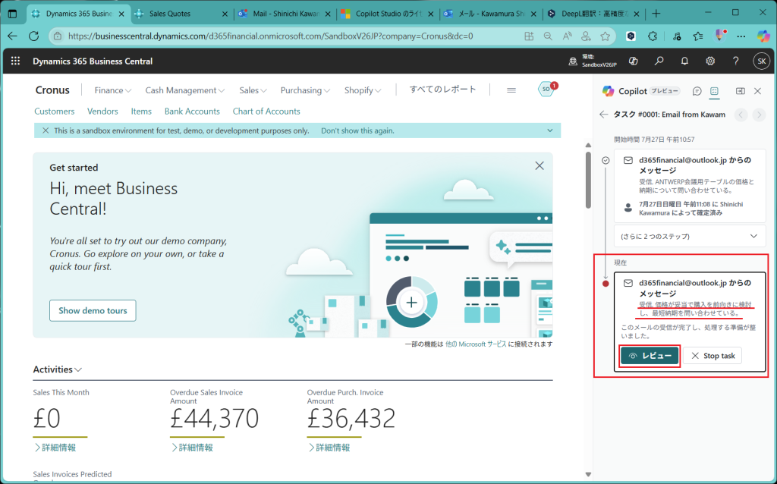The image size is (777, 484).
Task: Open the SO badge with red notification
Action: tap(547, 89)
